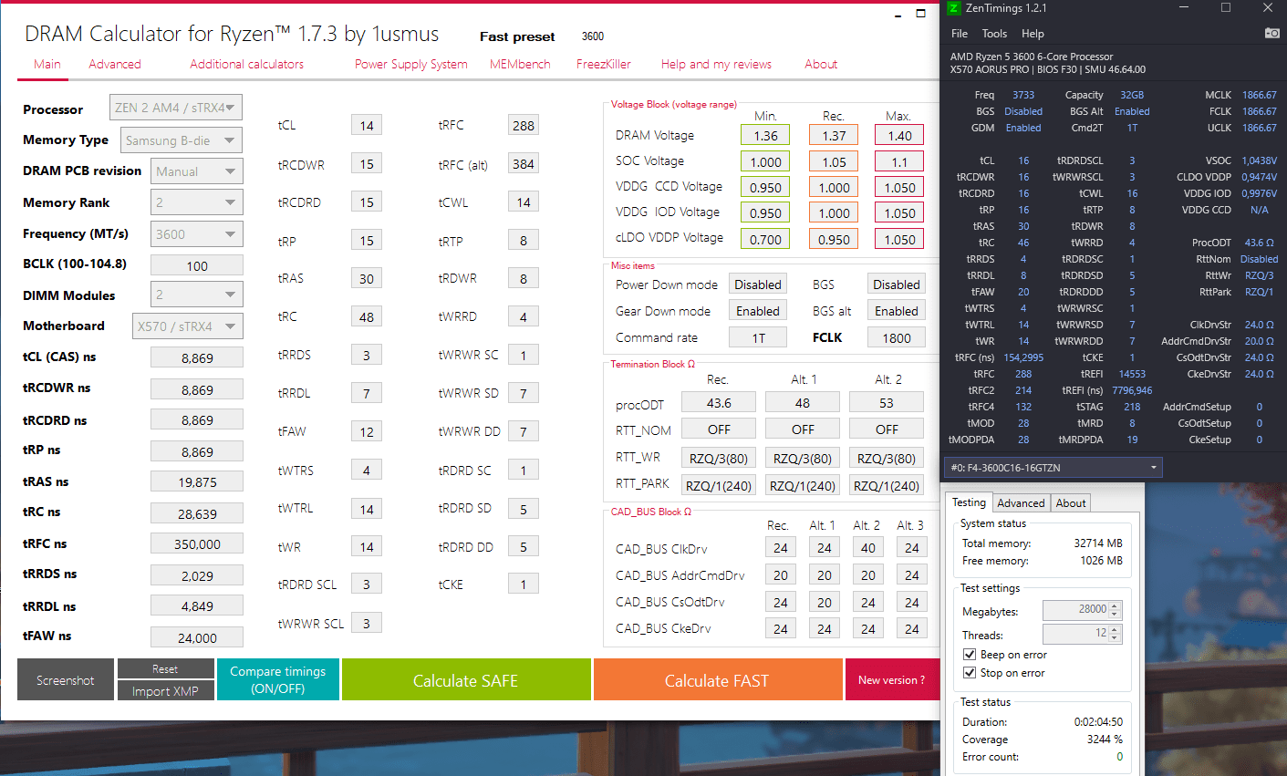Open the DRAM Calculator About tab
This screenshot has height=776, width=1287.
821,64
